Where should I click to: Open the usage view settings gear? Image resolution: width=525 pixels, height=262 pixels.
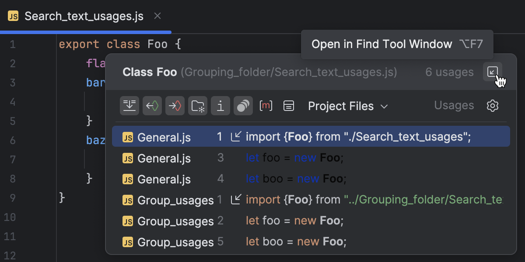(x=492, y=106)
